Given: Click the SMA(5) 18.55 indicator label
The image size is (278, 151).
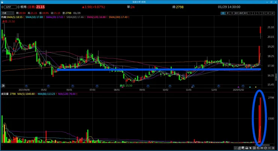Looking at the screenshot, I should (x=15, y=17).
